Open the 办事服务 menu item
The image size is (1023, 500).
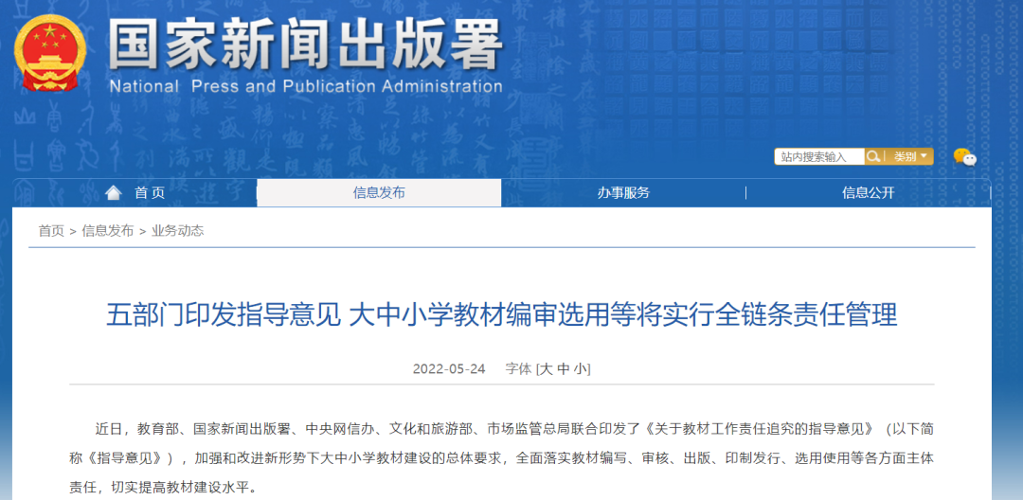(623, 193)
